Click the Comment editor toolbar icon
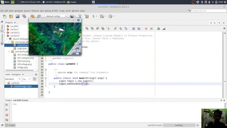Screen dimensions: 227x128 click(159, 28)
